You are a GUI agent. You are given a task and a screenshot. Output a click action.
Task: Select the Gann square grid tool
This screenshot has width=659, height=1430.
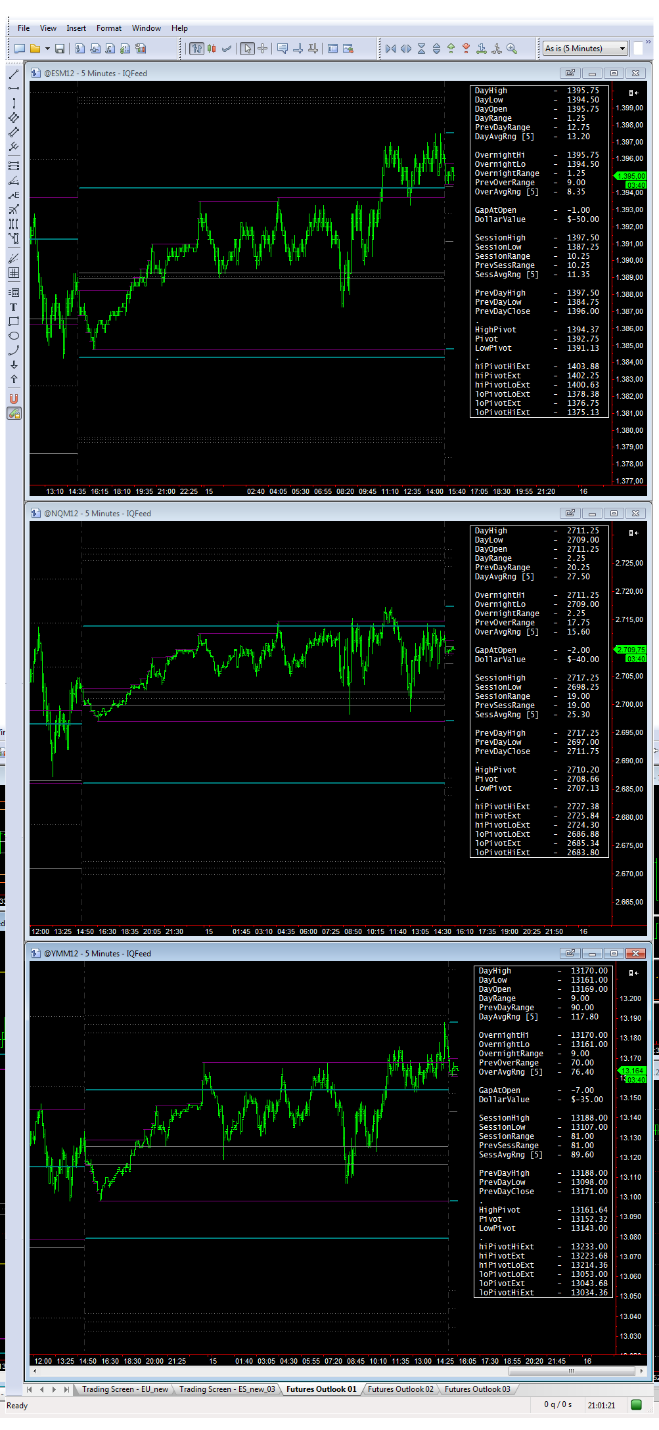(13, 273)
